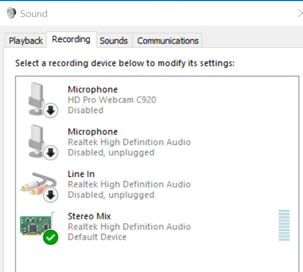303x272 pixels.
Task: Switch to the Playback tab
Action: click(x=25, y=40)
